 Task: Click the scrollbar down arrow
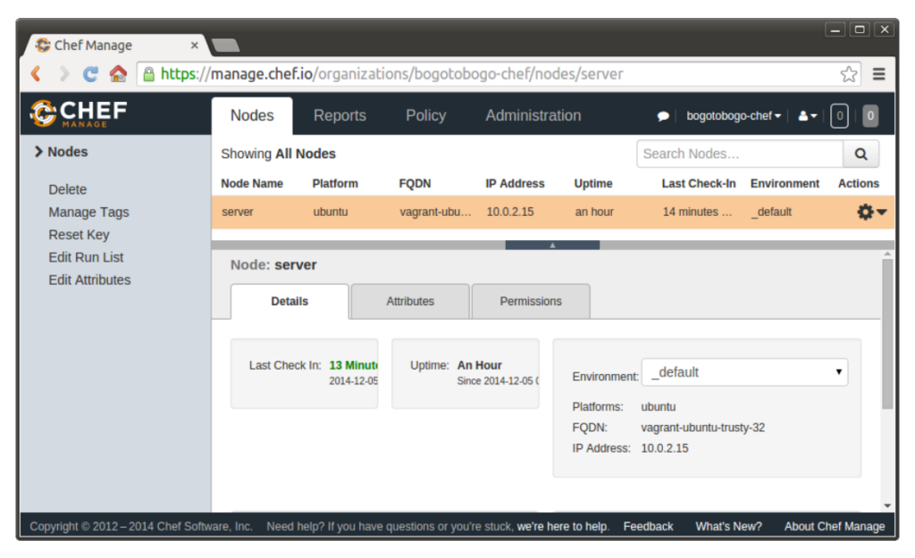tap(887, 505)
